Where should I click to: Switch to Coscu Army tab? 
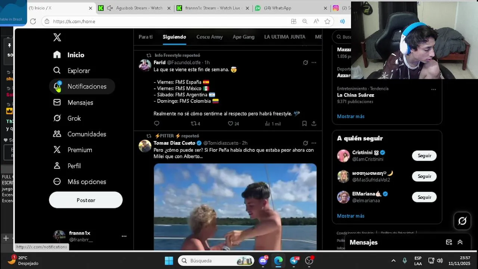209,37
